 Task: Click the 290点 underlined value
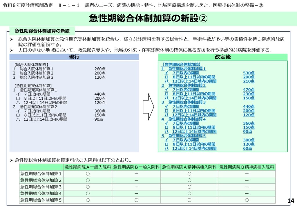tap(249, 77)
